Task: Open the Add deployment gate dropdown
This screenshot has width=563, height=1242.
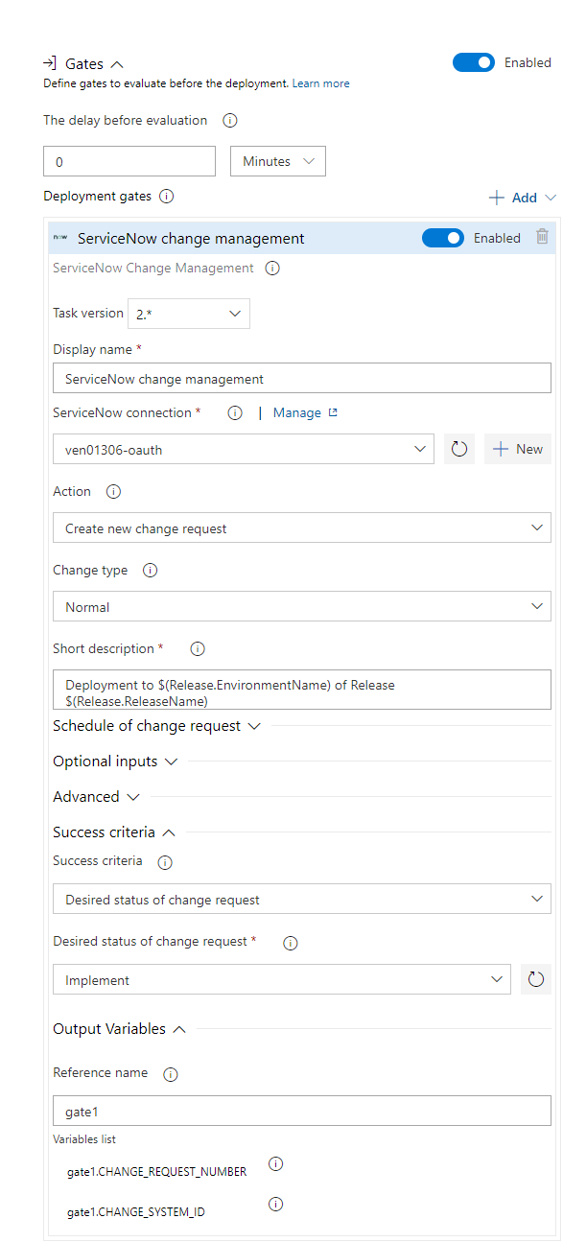Action: [523, 198]
